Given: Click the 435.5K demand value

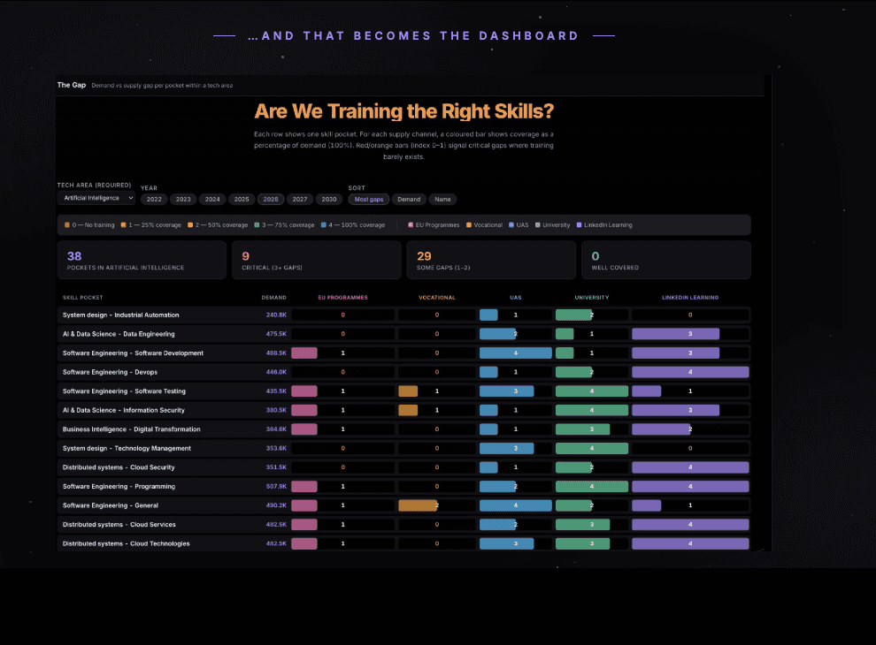Looking at the screenshot, I should (x=276, y=391).
